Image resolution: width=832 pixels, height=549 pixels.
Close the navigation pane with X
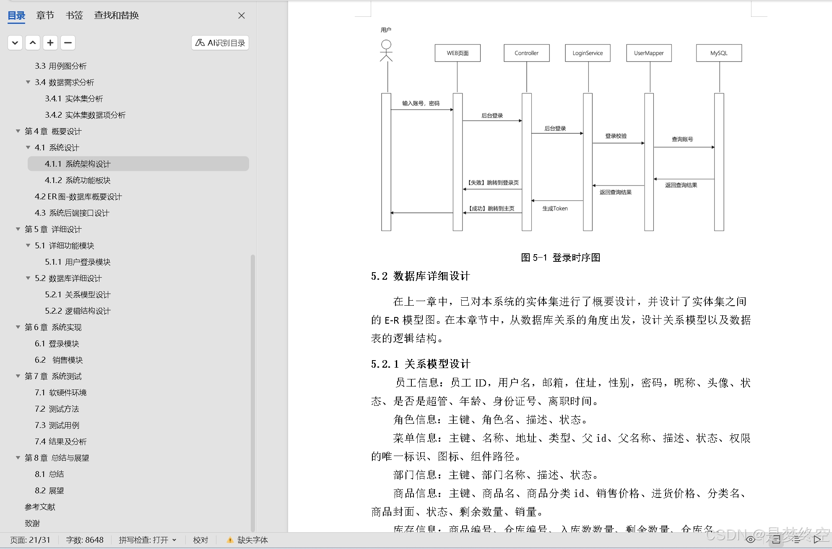(x=242, y=15)
